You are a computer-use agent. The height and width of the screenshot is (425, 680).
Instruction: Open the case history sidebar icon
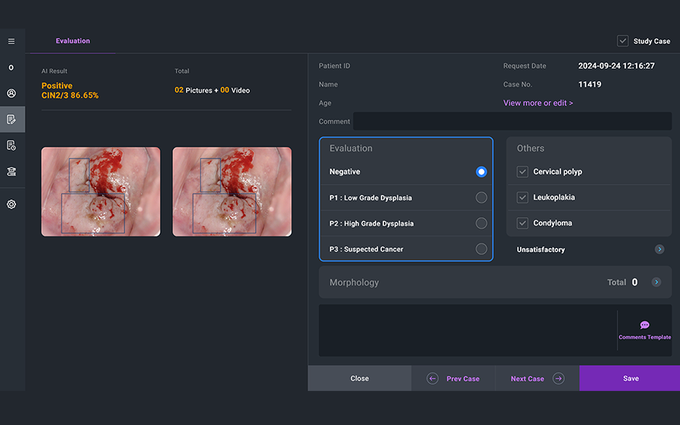click(11, 145)
